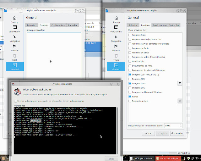
Task: Open Gerenciador de pacotes taskbar entry
Action: coord(168,158)
